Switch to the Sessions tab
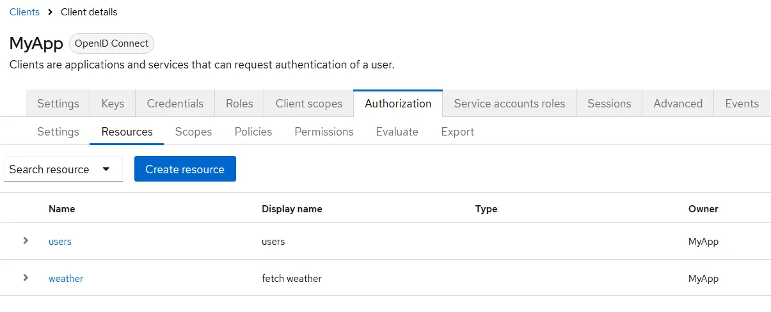Screen dimensions: 771x312 (x=609, y=104)
